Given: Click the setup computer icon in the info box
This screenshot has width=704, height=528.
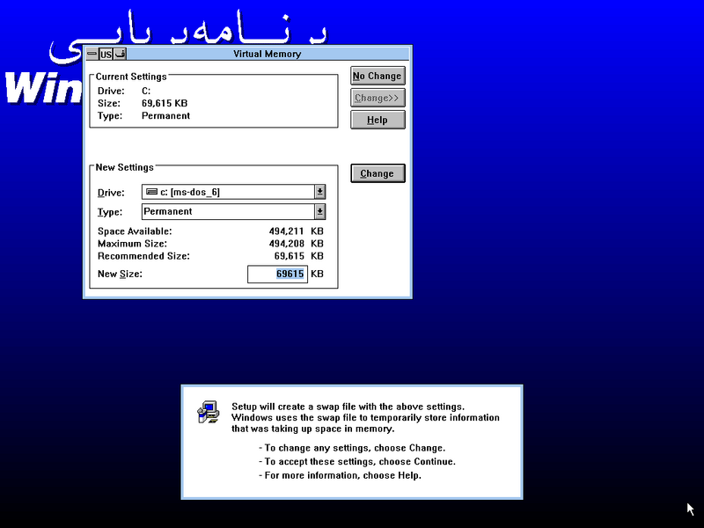Looking at the screenshot, I should pos(209,412).
